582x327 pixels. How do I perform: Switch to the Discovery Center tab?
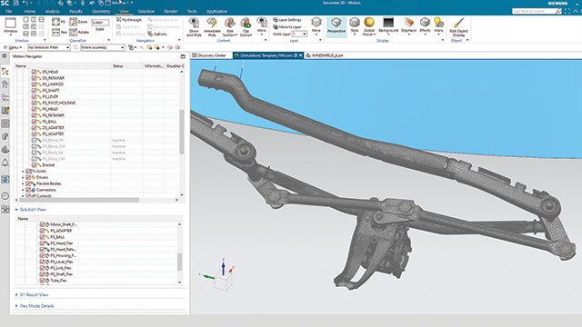tap(210, 55)
